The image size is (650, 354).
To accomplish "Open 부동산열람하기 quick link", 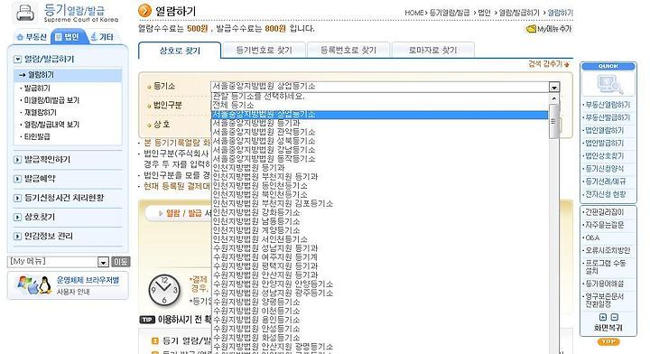I will click(608, 105).
